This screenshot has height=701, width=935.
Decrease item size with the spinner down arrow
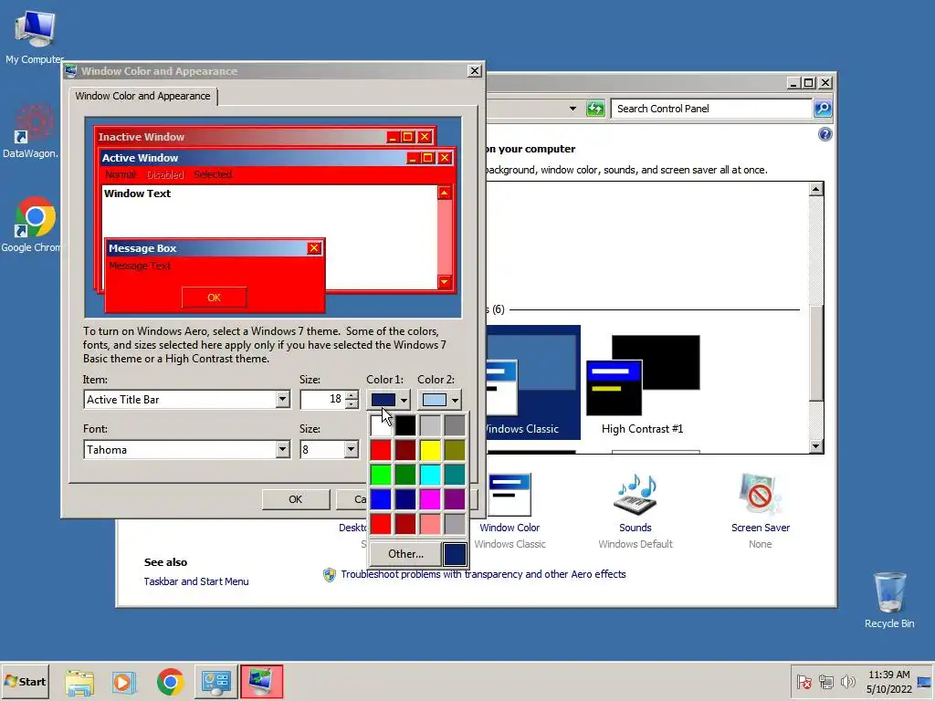pyautogui.click(x=352, y=404)
